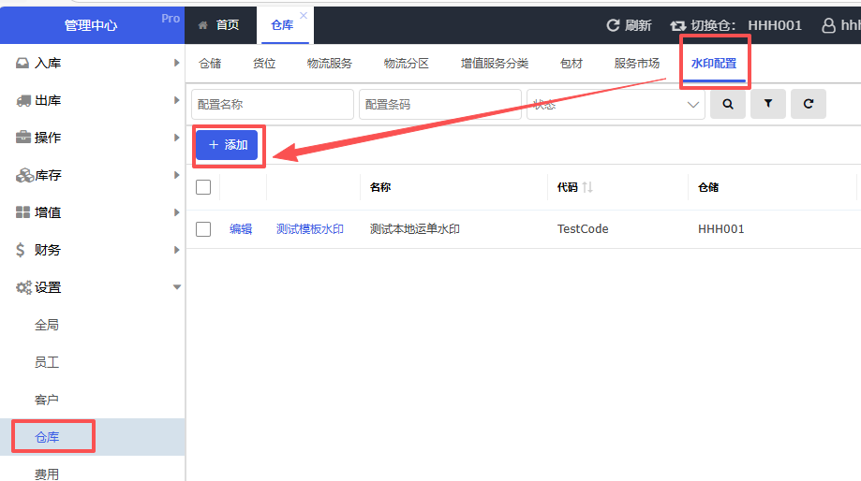Toggle the select-all header checkbox
Viewport: 861px width, 481px height.
click(203, 187)
